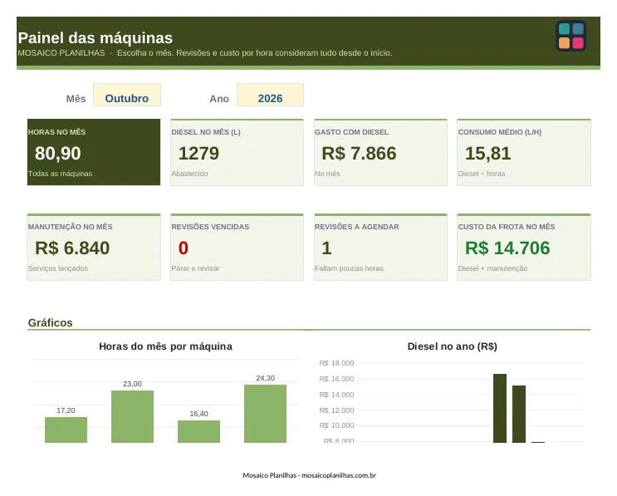The image size is (617, 496).
Task: Click the 'R$ 14.000' axis label
Action: pyautogui.click(x=336, y=395)
